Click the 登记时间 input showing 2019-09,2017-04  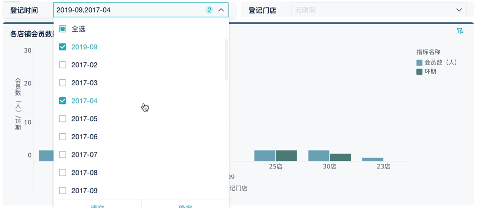tap(129, 10)
